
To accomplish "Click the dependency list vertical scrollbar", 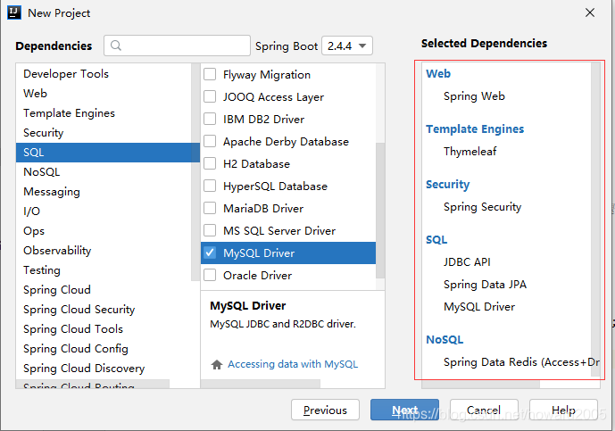I will [x=380, y=210].
